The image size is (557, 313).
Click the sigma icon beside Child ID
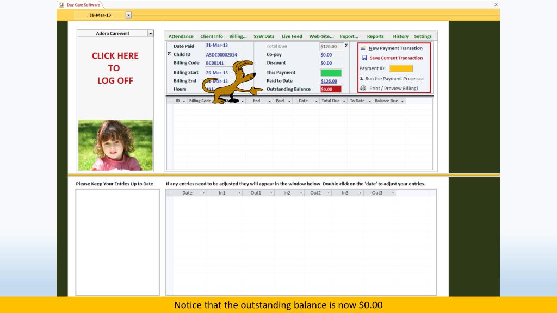(169, 54)
